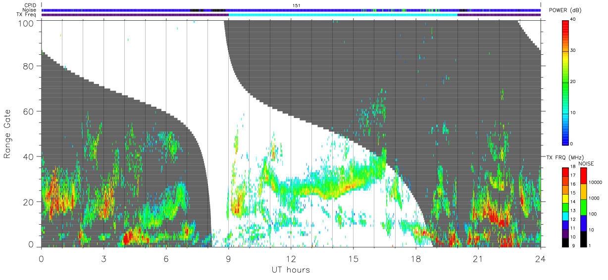Click the green block of the NOISE legend

(x=583, y=207)
